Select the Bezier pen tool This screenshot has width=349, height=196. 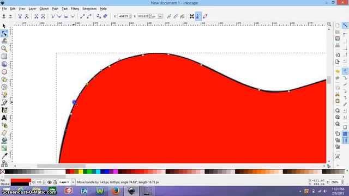pyautogui.click(x=4, y=102)
